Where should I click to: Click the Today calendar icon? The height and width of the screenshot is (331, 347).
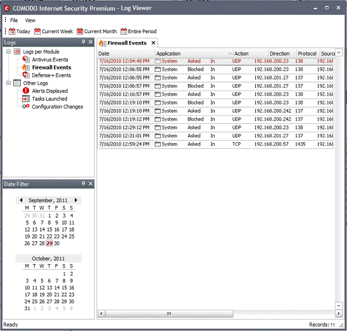(12, 31)
